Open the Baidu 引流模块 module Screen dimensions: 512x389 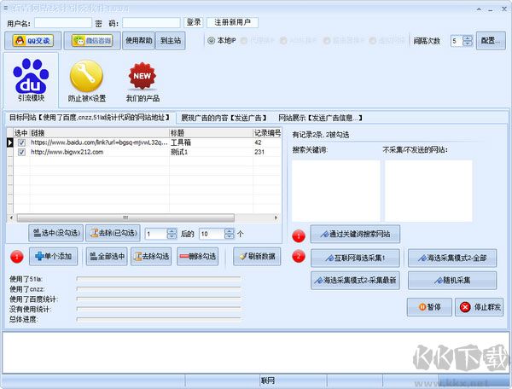point(31,80)
